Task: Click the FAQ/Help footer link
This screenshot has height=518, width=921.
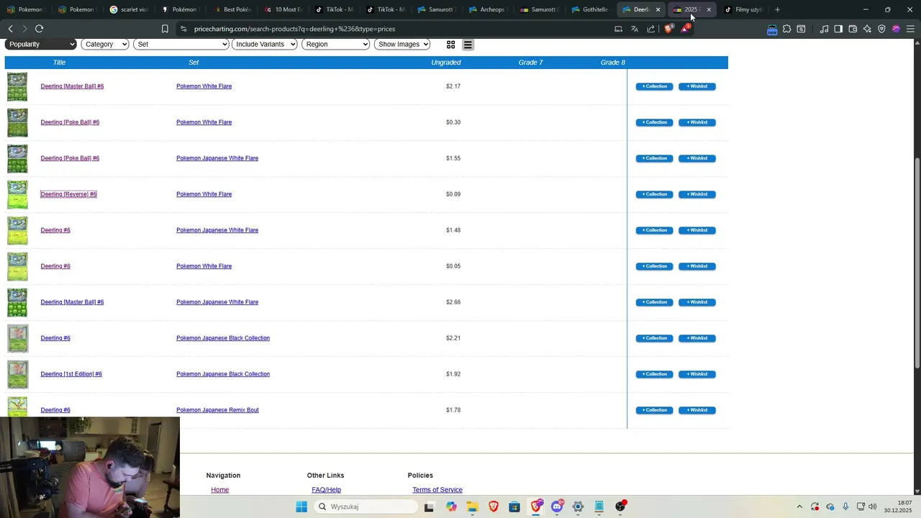Action: (326, 490)
